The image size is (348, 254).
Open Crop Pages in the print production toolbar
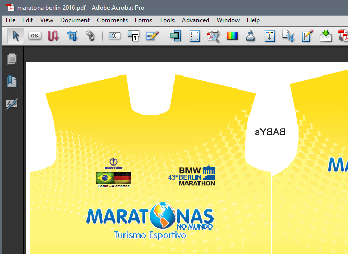288,36
